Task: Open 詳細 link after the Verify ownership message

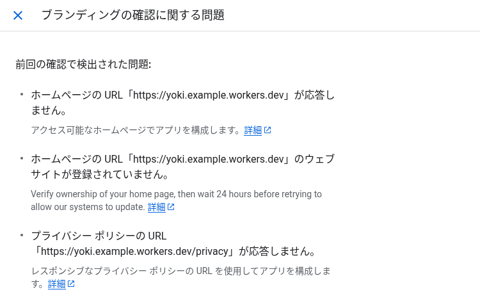Action: click(x=156, y=207)
